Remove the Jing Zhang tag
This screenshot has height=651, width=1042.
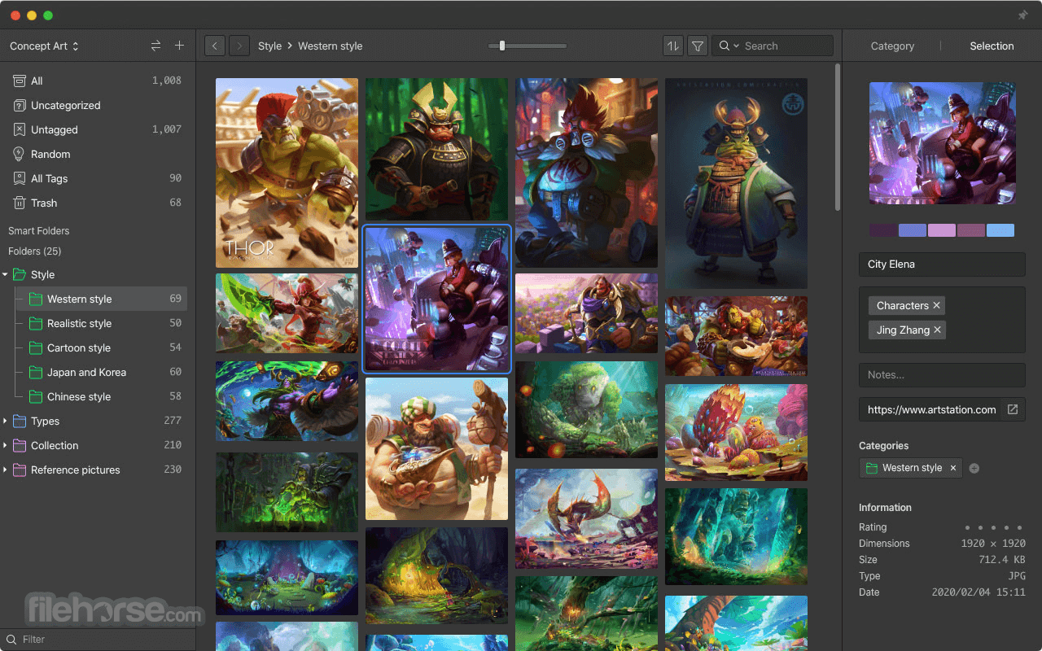(x=937, y=330)
